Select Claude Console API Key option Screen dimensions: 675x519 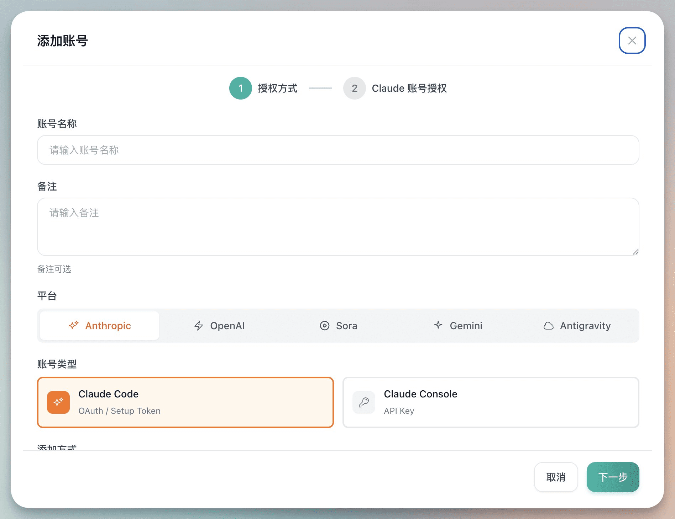491,402
